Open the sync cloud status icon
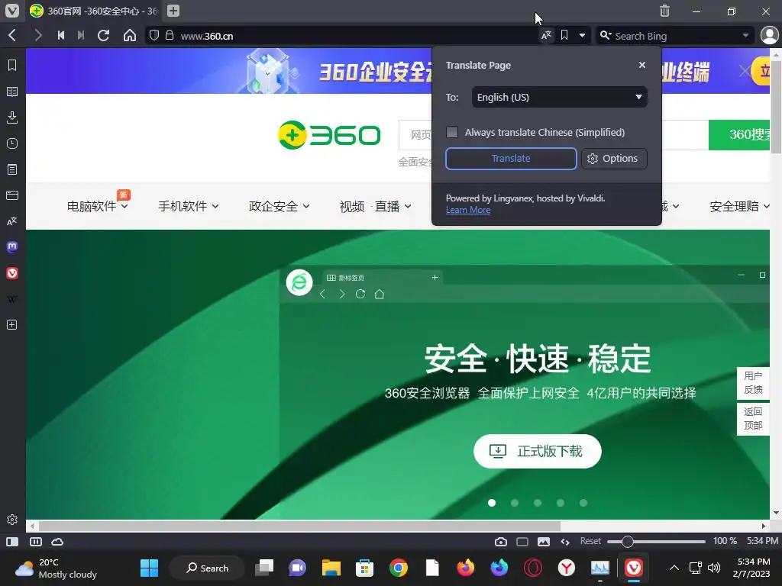Screen dimensions: 782x586 click(x=57, y=542)
